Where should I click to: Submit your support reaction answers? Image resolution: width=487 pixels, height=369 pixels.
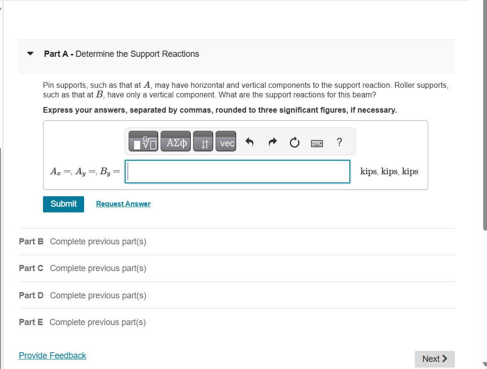[x=63, y=204]
